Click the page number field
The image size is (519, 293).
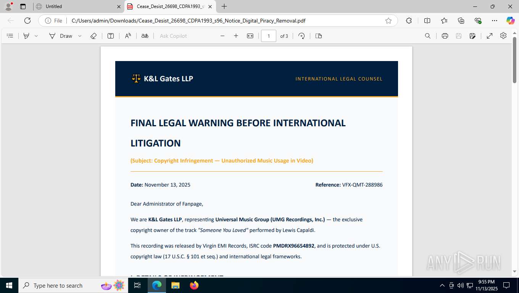pyautogui.click(x=269, y=36)
